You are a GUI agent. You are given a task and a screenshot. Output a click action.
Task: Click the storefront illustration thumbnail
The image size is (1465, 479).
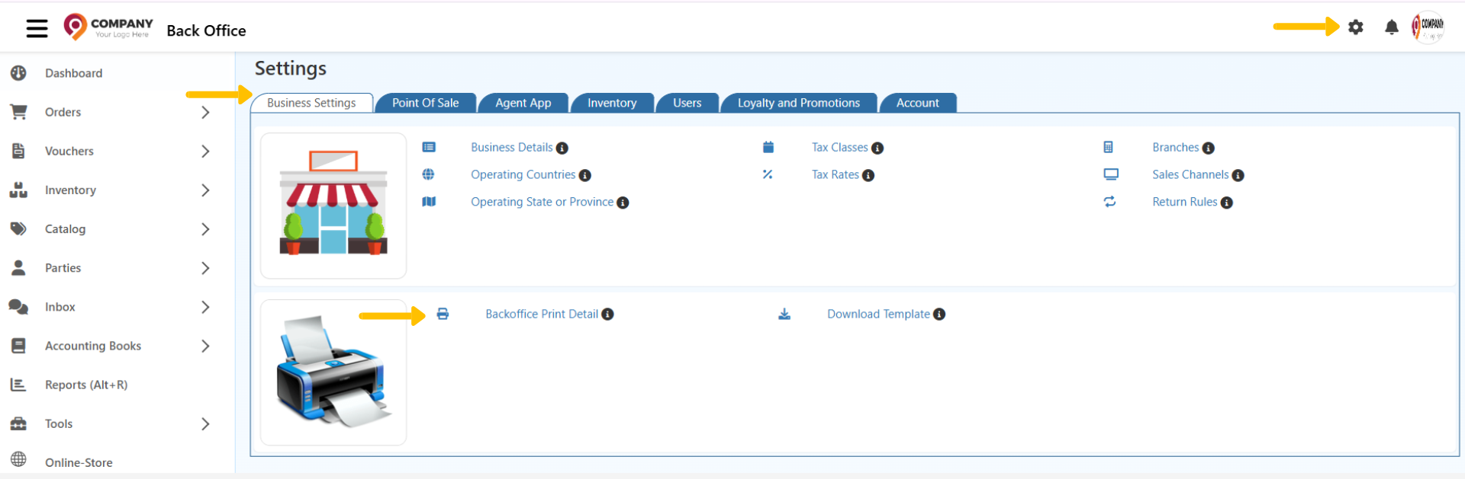coord(333,206)
